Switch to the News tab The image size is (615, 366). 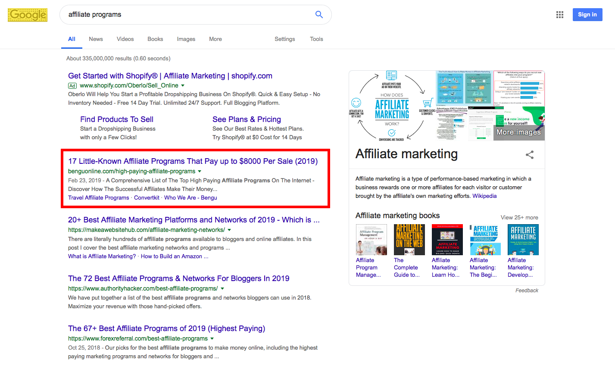[96, 39]
